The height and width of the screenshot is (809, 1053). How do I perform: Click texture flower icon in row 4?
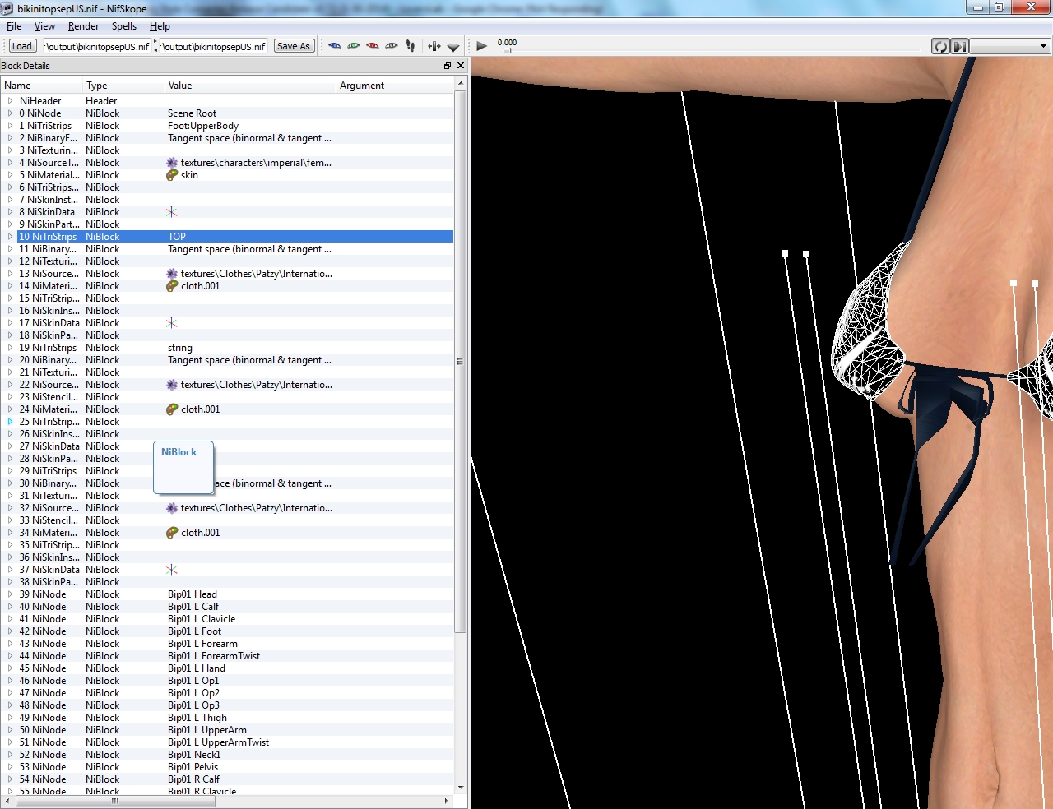tap(172, 163)
